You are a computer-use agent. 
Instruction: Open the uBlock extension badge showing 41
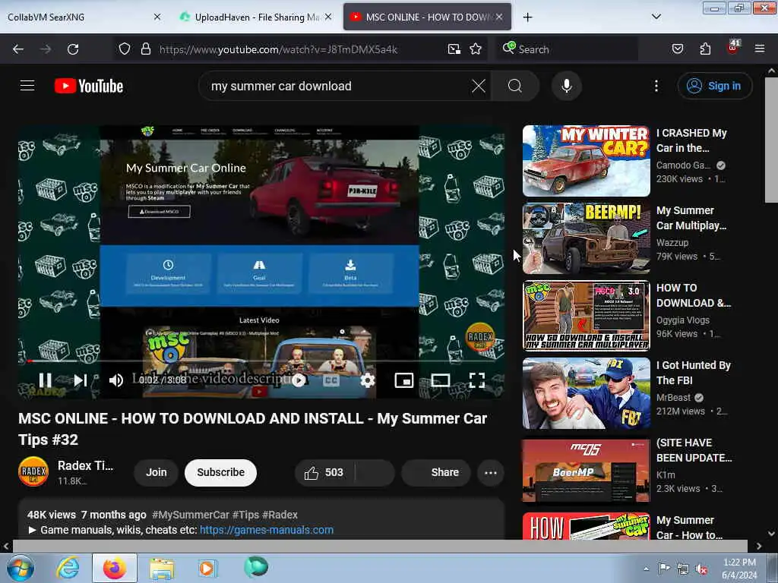tap(733, 48)
